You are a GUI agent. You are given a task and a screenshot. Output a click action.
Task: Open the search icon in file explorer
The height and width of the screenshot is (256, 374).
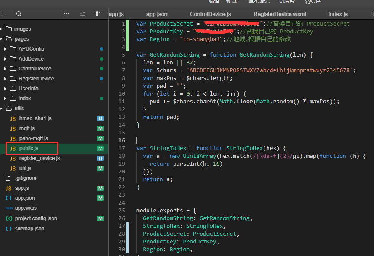click(x=19, y=14)
